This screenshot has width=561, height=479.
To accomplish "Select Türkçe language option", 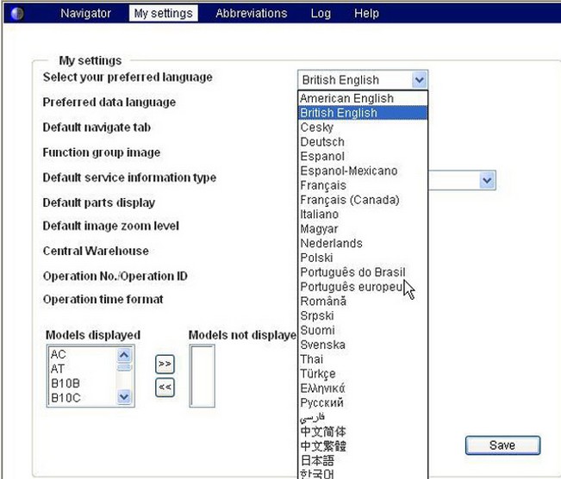I will point(363,374).
